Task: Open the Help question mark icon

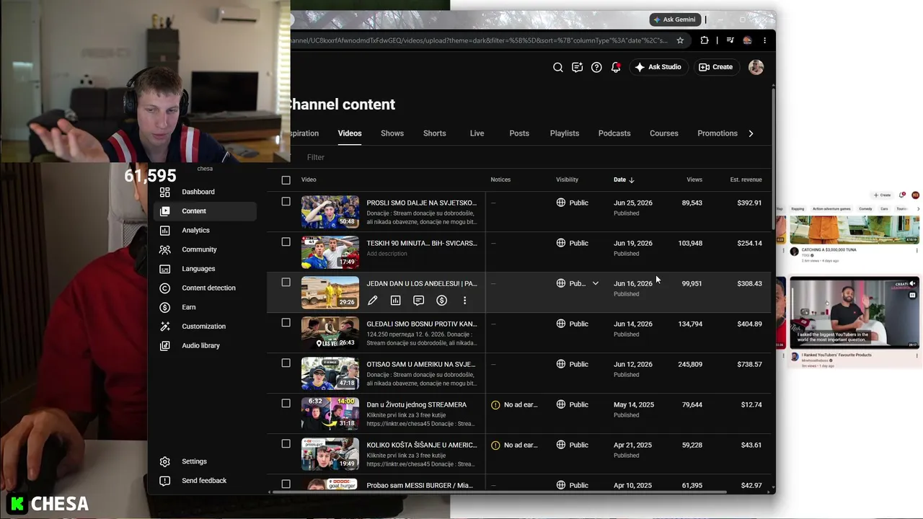Action: pos(596,67)
